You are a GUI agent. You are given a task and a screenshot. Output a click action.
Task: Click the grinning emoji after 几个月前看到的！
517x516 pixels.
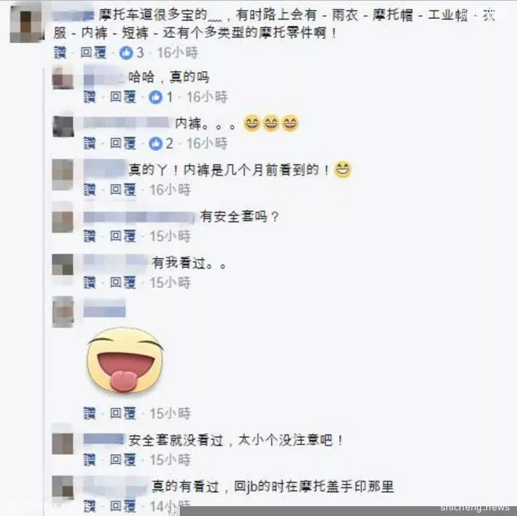coord(343,169)
